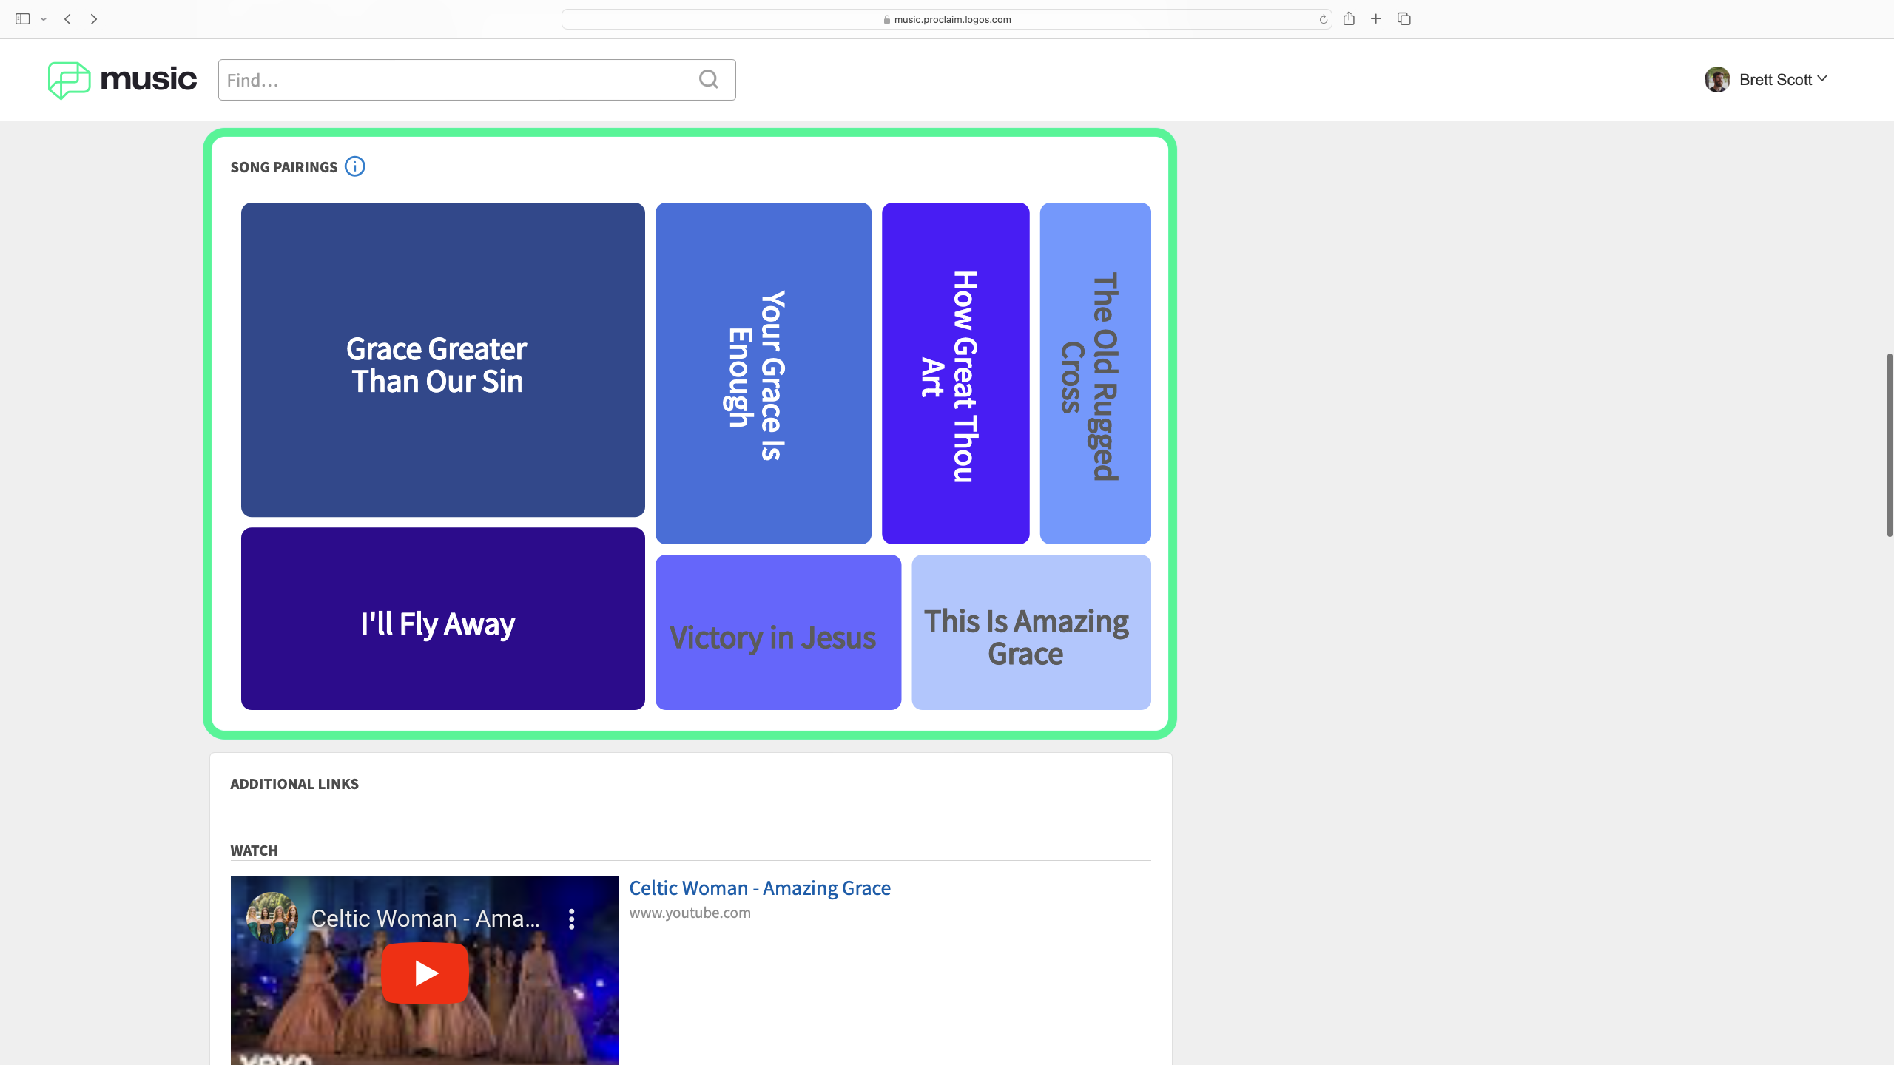Open Celtic Woman - Amazing Grace link
The image size is (1894, 1065).
tap(759, 887)
